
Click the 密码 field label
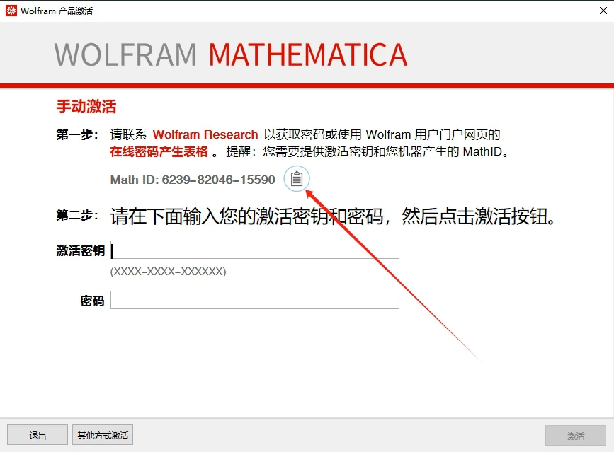click(92, 301)
